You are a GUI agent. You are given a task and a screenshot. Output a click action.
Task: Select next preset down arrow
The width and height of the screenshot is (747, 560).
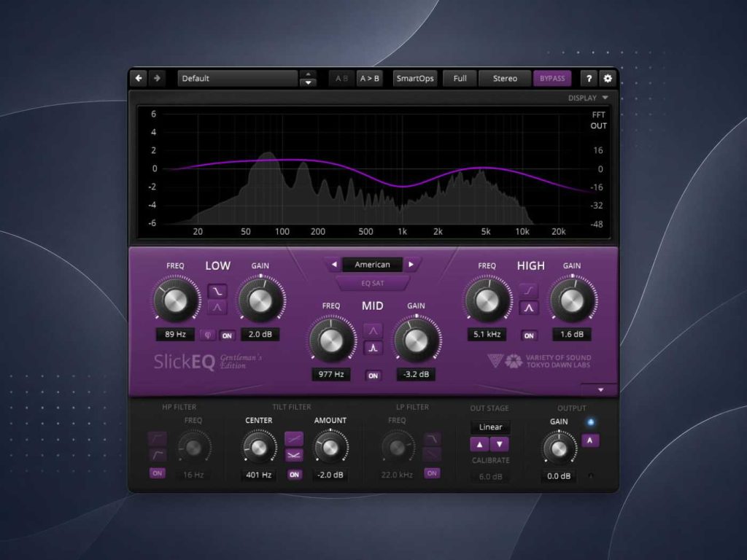click(308, 82)
